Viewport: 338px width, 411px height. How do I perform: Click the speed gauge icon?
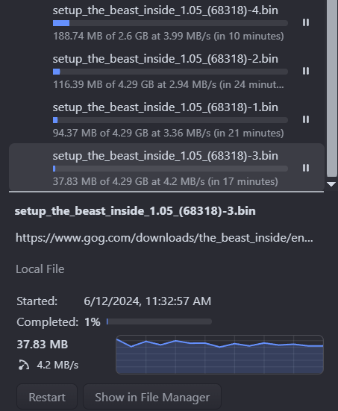click(x=24, y=365)
